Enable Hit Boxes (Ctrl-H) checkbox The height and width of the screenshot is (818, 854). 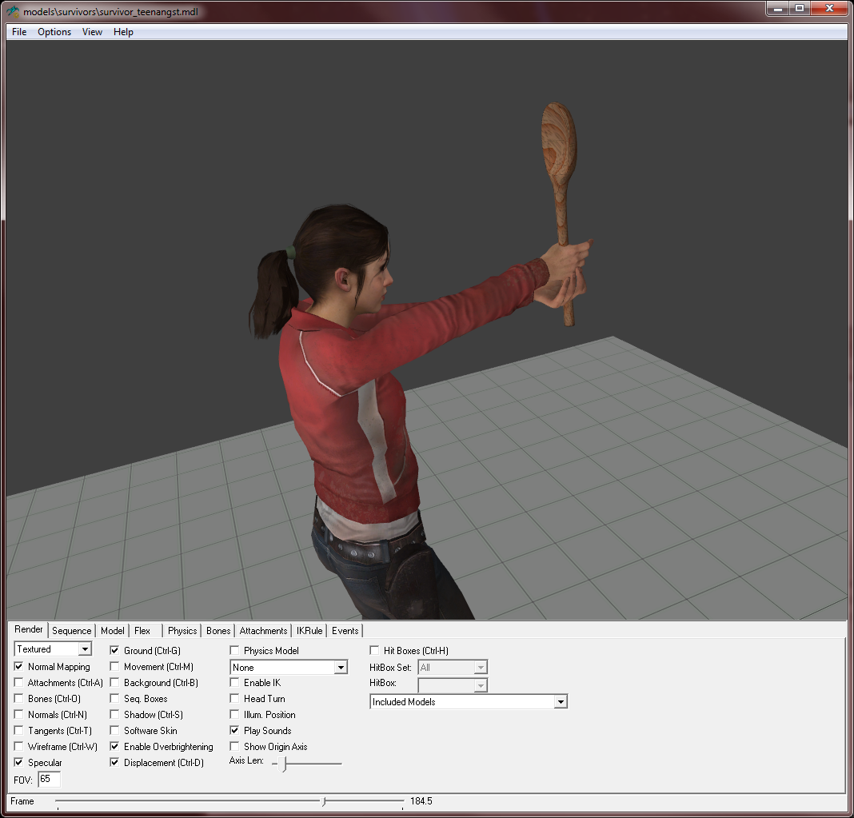tap(374, 650)
